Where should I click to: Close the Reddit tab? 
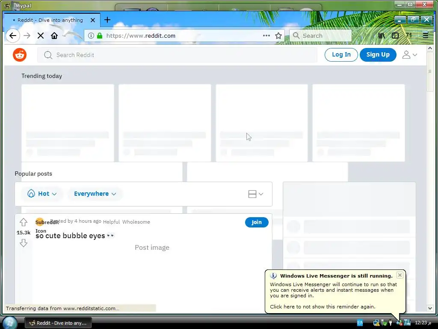[93, 20]
